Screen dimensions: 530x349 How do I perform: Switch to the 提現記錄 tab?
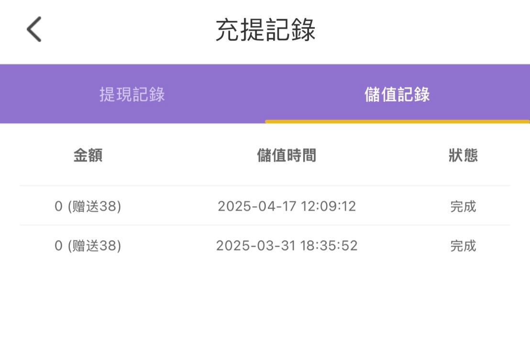pos(132,94)
